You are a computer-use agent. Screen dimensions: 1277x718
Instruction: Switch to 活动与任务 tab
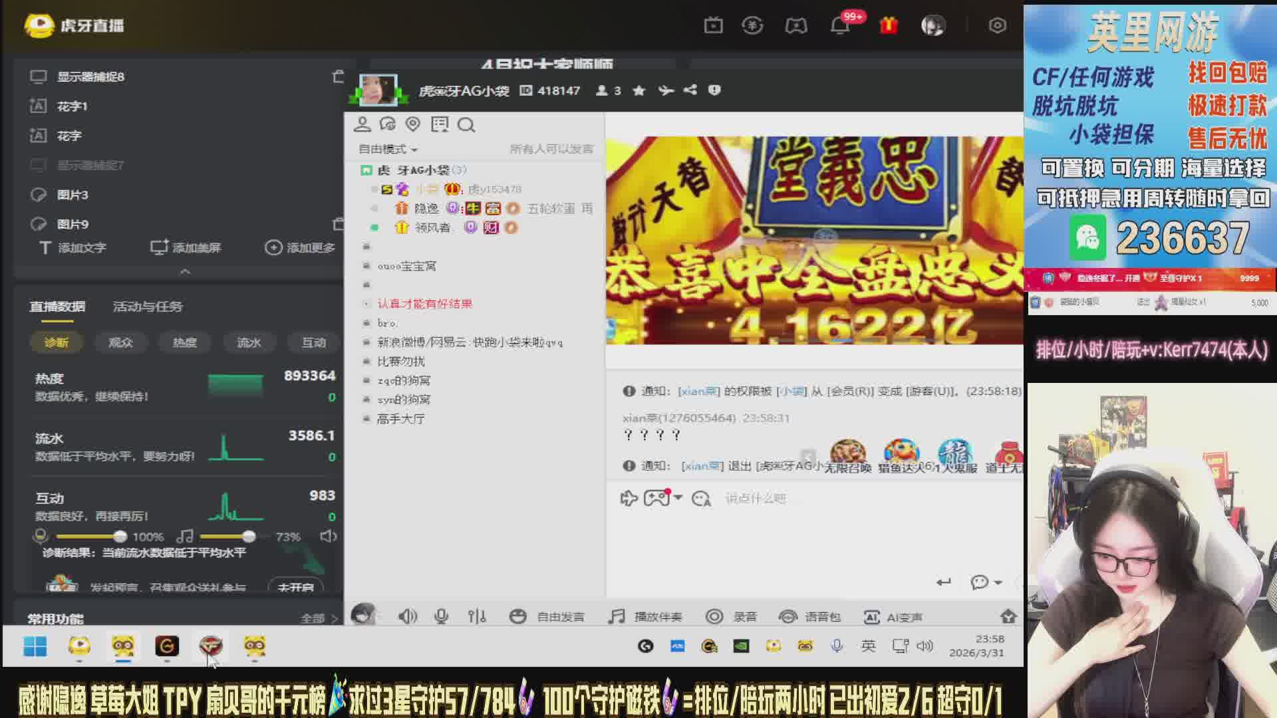point(148,306)
